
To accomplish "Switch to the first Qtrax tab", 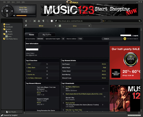I will pyautogui.click(x=41, y=26).
